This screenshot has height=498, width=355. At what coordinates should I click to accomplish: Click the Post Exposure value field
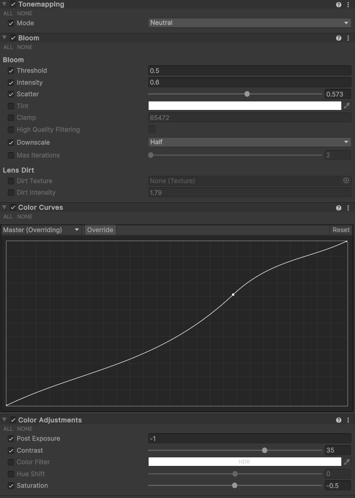click(x=250, y=439)
